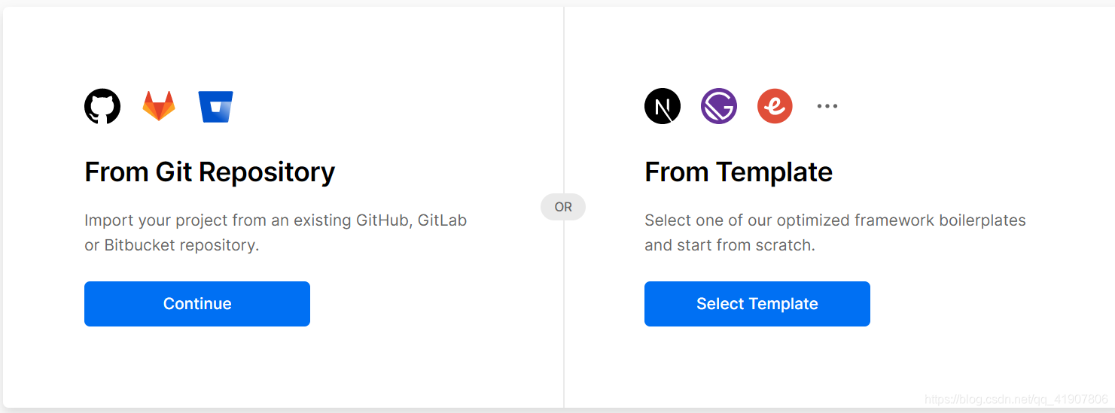
Task: Pick the Next.js template icon
Action: [x=663, y=106]
